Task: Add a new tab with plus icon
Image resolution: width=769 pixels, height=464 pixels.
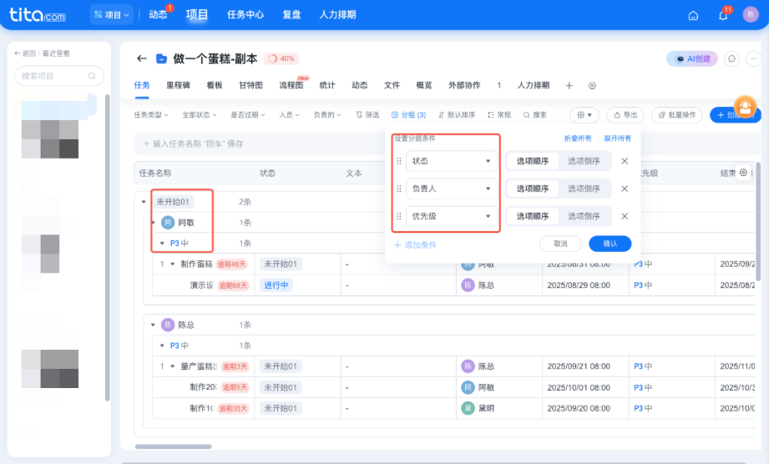Action: 569,86
